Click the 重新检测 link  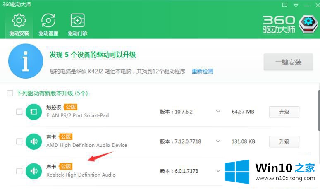(202, 71)
